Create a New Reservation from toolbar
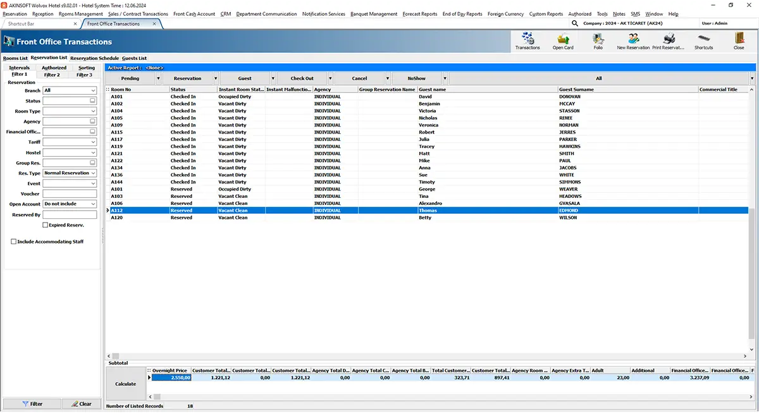 pos(633,41)
